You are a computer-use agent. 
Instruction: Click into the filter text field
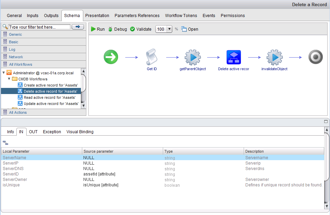(39, 27)
